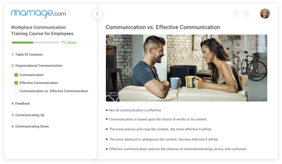
Task: Click the couple with coffee mugs image
Action: [x=186, y=68]
